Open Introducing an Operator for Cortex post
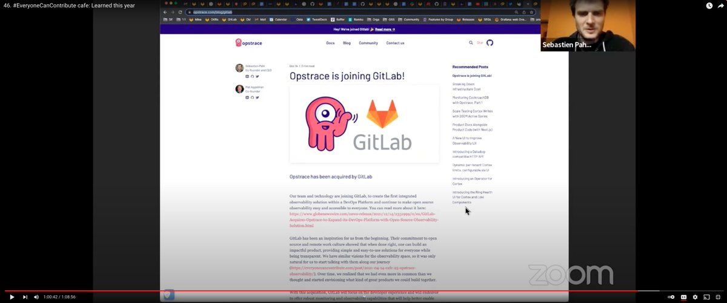Viewport: 727px width, 303px height. pyautogui.click(x=473, y=180)
